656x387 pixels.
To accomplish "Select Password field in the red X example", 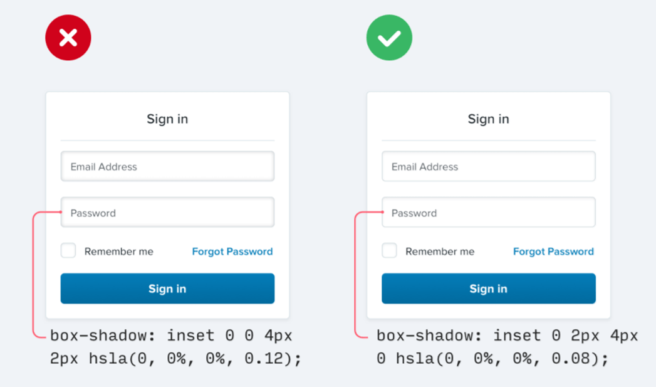I will 167,213.
